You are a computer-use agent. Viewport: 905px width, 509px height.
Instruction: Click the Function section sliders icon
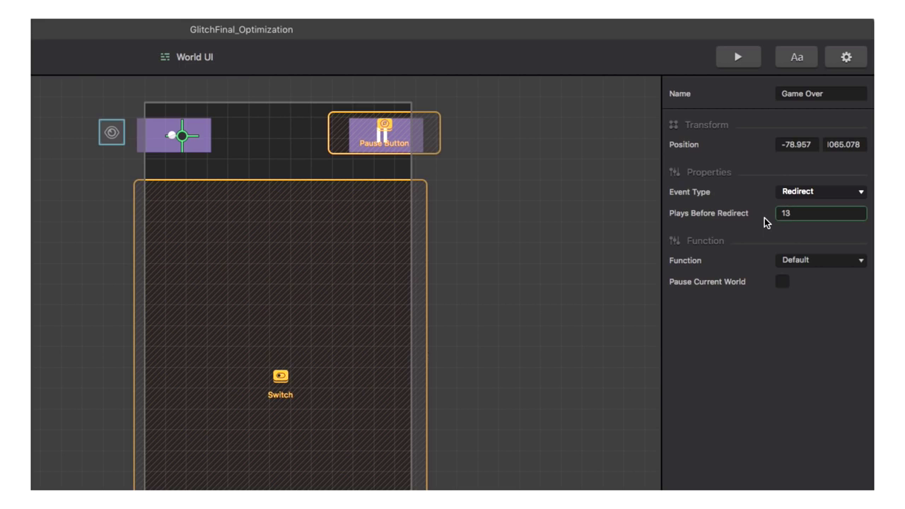click(674, 241)
